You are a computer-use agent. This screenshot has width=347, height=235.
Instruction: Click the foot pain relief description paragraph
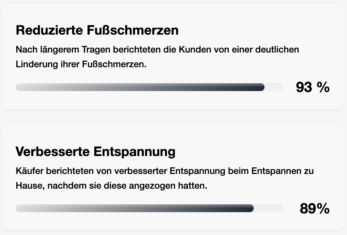tap(157, 57)
